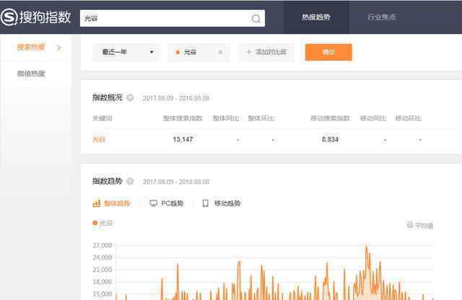
Task: Click the help icon beside 指数趋势
Action: click(130, 181)
